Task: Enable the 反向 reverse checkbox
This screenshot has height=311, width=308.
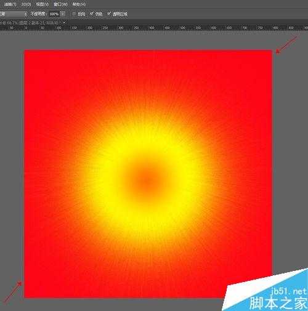Action: 74,14
